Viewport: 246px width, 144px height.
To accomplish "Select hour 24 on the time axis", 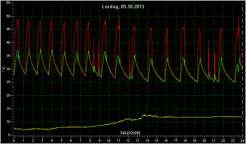I will click(242, 140).
